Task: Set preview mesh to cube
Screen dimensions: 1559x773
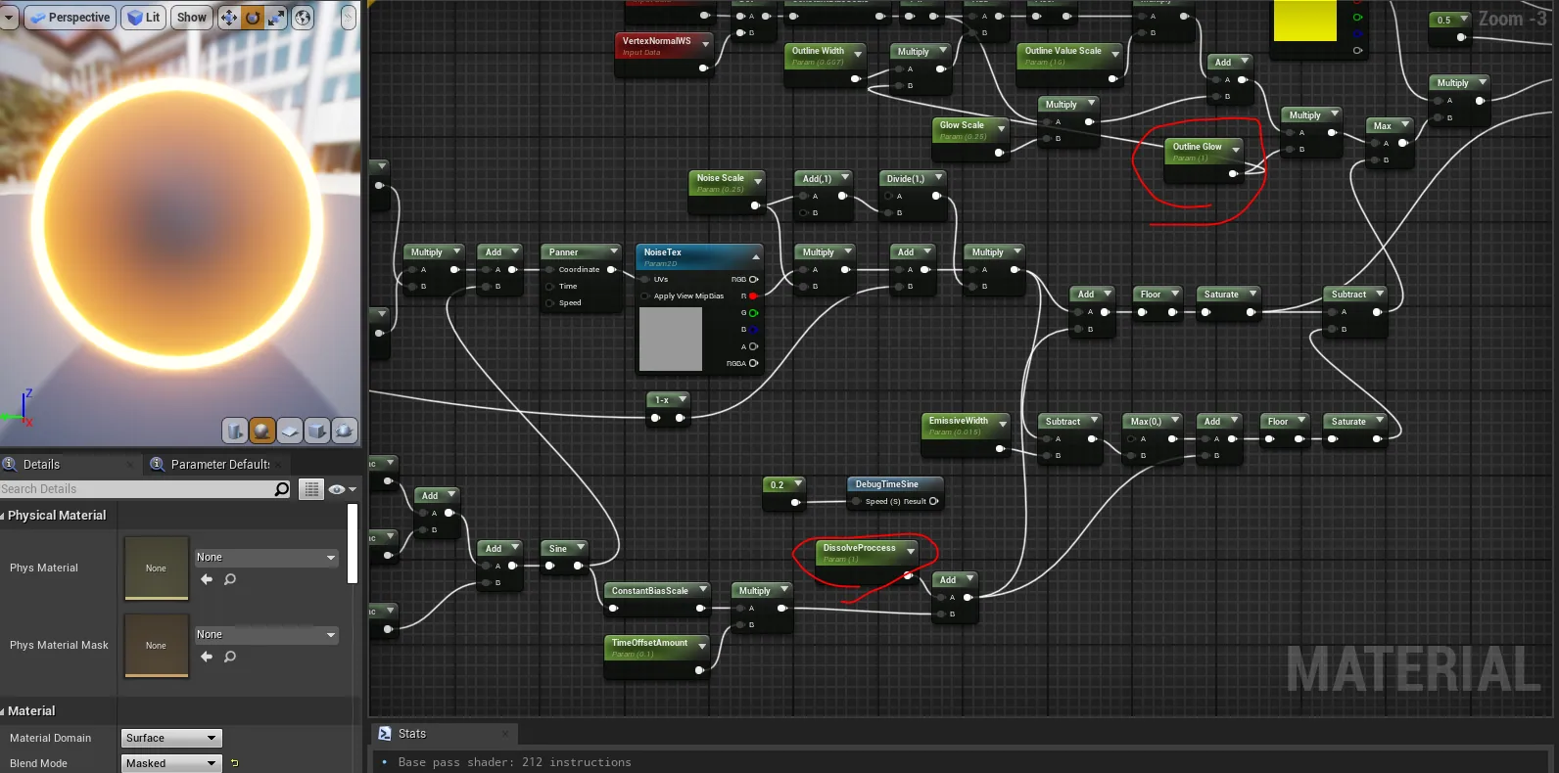Action: click(x=317, y=431)
